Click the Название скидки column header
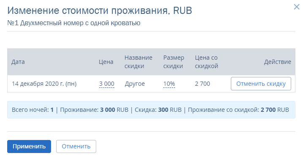 [x=138, y=62]
